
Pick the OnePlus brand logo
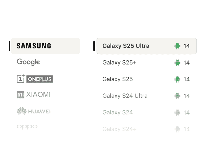[x=35, y=79]
